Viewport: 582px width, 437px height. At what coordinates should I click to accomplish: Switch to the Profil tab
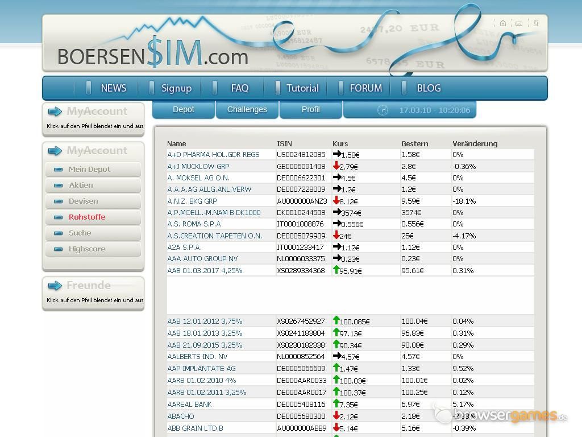311,110
